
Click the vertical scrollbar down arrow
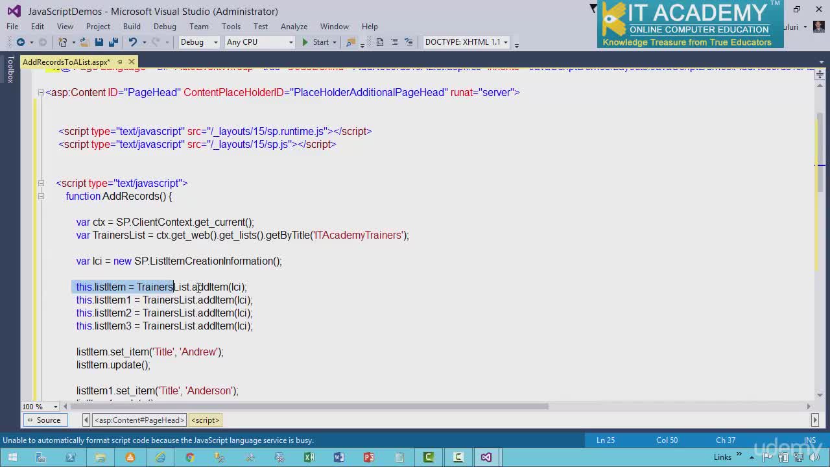[x=820, y=394]
